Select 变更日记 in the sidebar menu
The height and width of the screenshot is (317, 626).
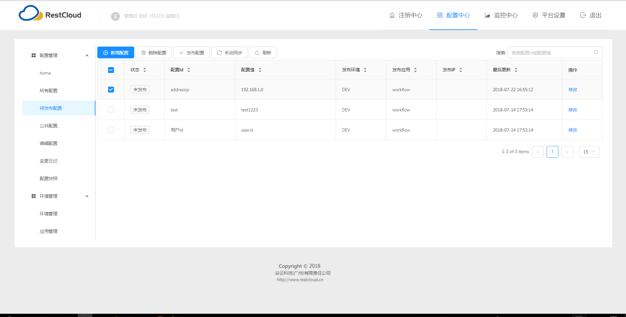[x=48, y=161]
